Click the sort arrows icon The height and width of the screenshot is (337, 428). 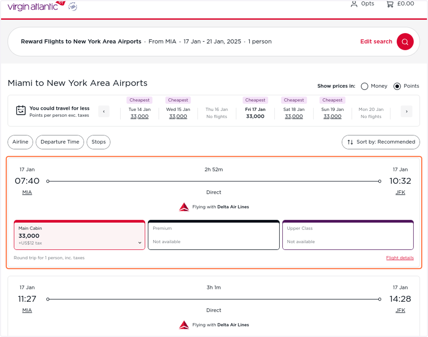click(x=350, y=142)
